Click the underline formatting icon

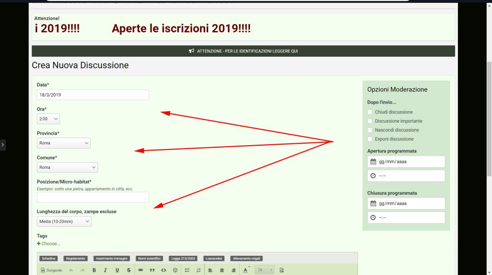[x=117, y=270]
